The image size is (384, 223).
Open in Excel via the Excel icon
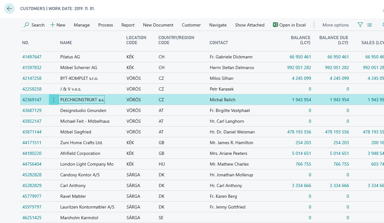tap(275, 25)
